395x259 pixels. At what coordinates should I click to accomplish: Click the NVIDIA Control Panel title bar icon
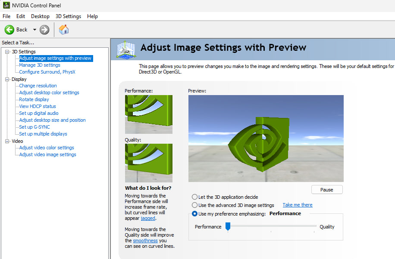coord(6,5)
